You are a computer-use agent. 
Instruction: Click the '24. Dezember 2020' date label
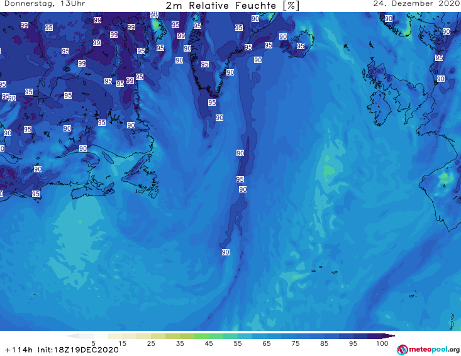(x=417, y=4)
